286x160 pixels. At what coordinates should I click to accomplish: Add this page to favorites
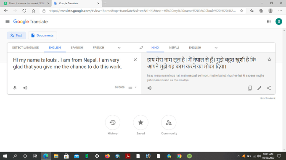[242, 11]
